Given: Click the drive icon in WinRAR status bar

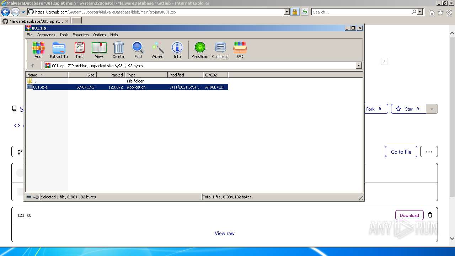Looking at the screenshot, I should [x=29, y=197].
